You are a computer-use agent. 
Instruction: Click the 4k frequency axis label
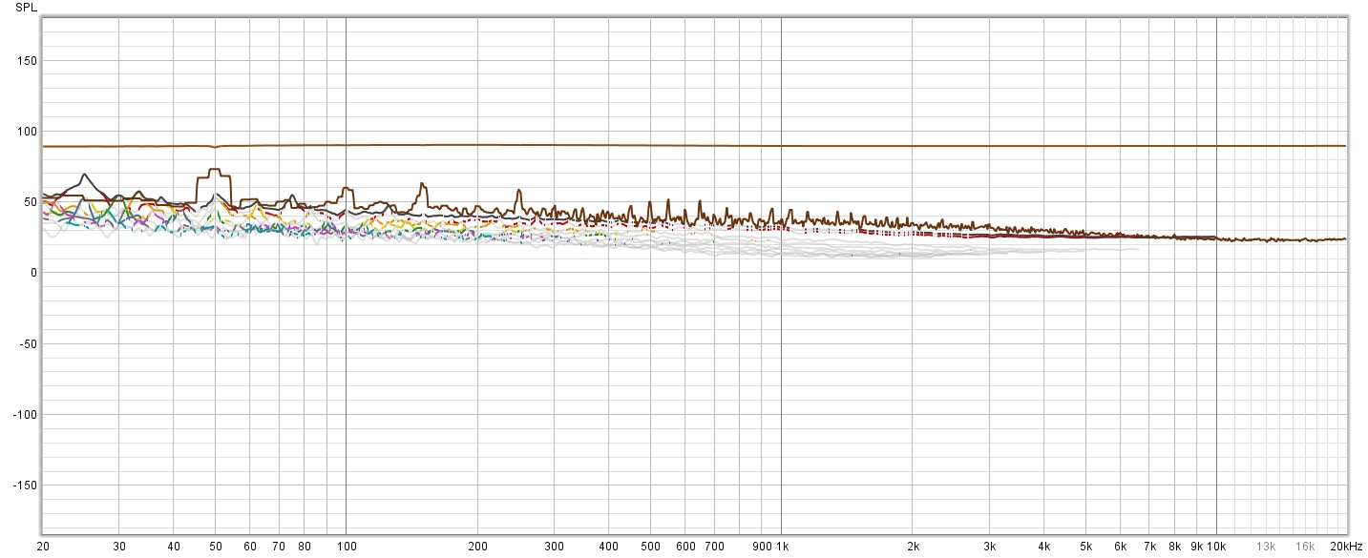[1044, 547]
